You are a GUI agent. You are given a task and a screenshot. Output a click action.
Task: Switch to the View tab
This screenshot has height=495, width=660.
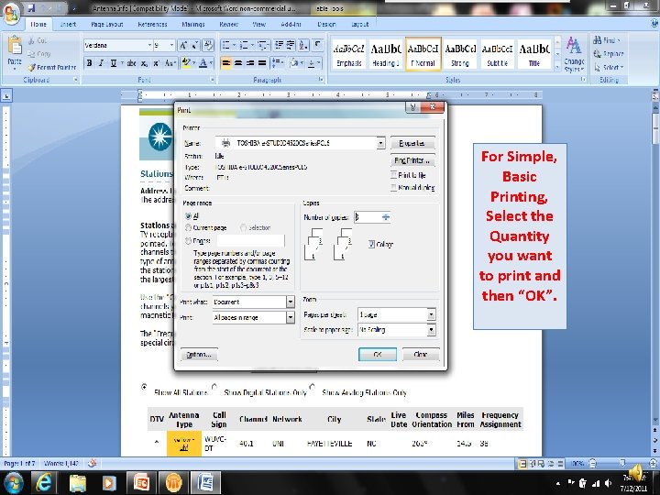[x=258, y=25]
